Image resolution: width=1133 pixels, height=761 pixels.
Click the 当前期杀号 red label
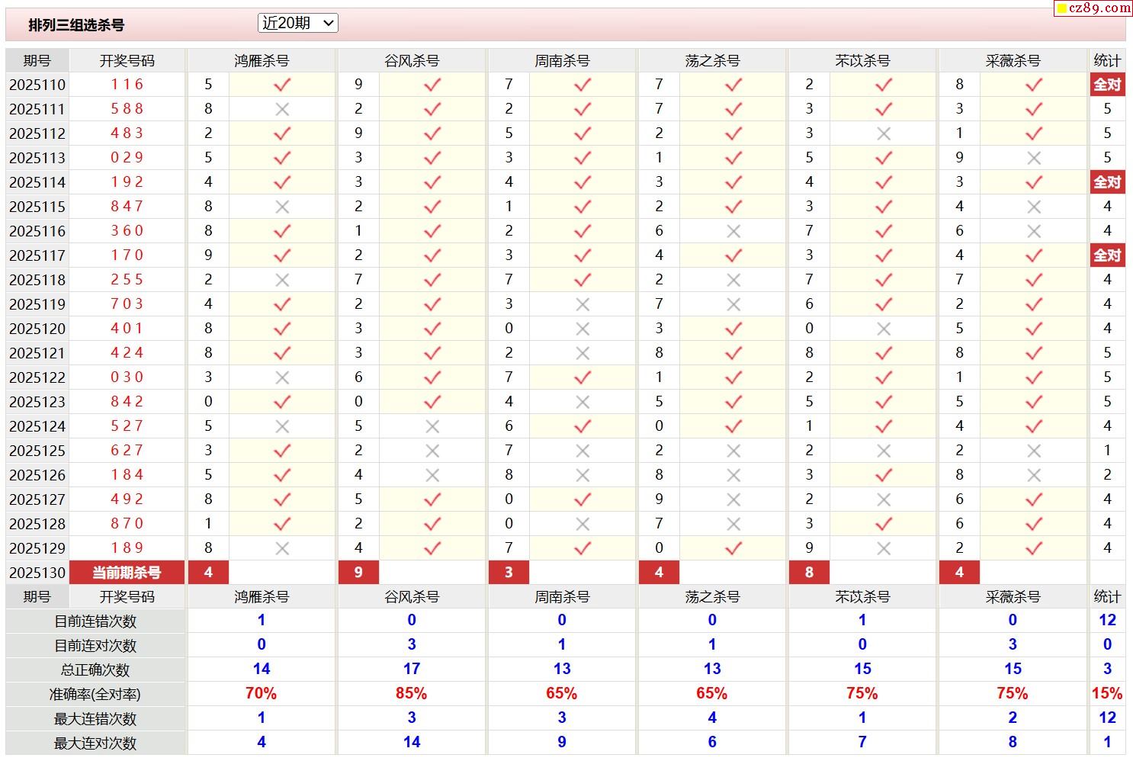pos(127,573)
